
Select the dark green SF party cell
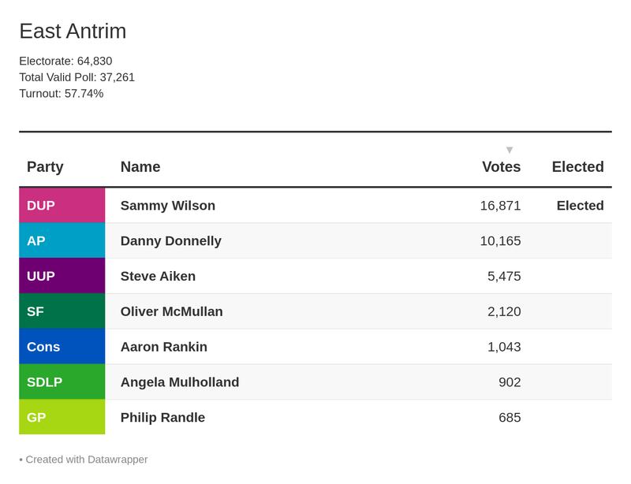coord(62,311)
